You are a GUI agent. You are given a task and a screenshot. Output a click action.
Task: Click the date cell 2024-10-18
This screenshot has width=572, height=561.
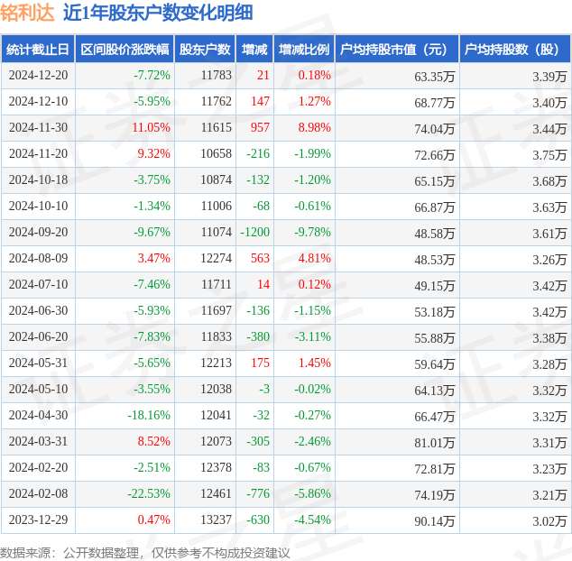tap(38, 179)
